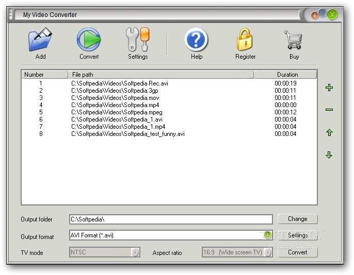Select row Softpedia.mpeg

169,112
